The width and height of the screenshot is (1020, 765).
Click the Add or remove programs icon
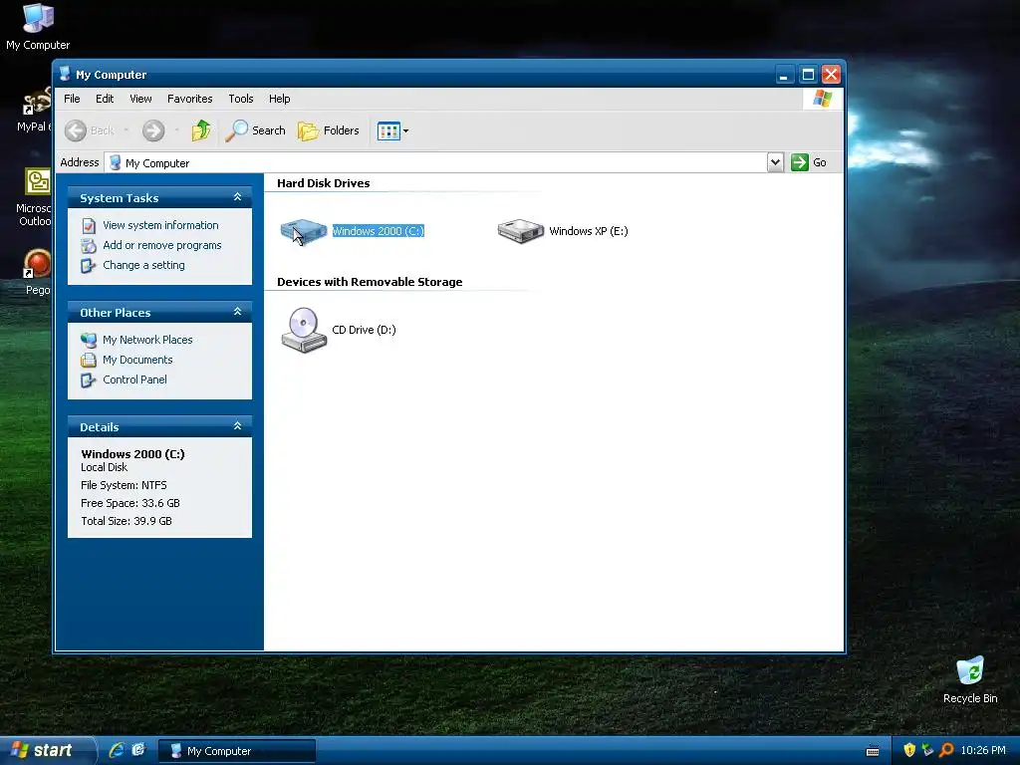point(89,246)
